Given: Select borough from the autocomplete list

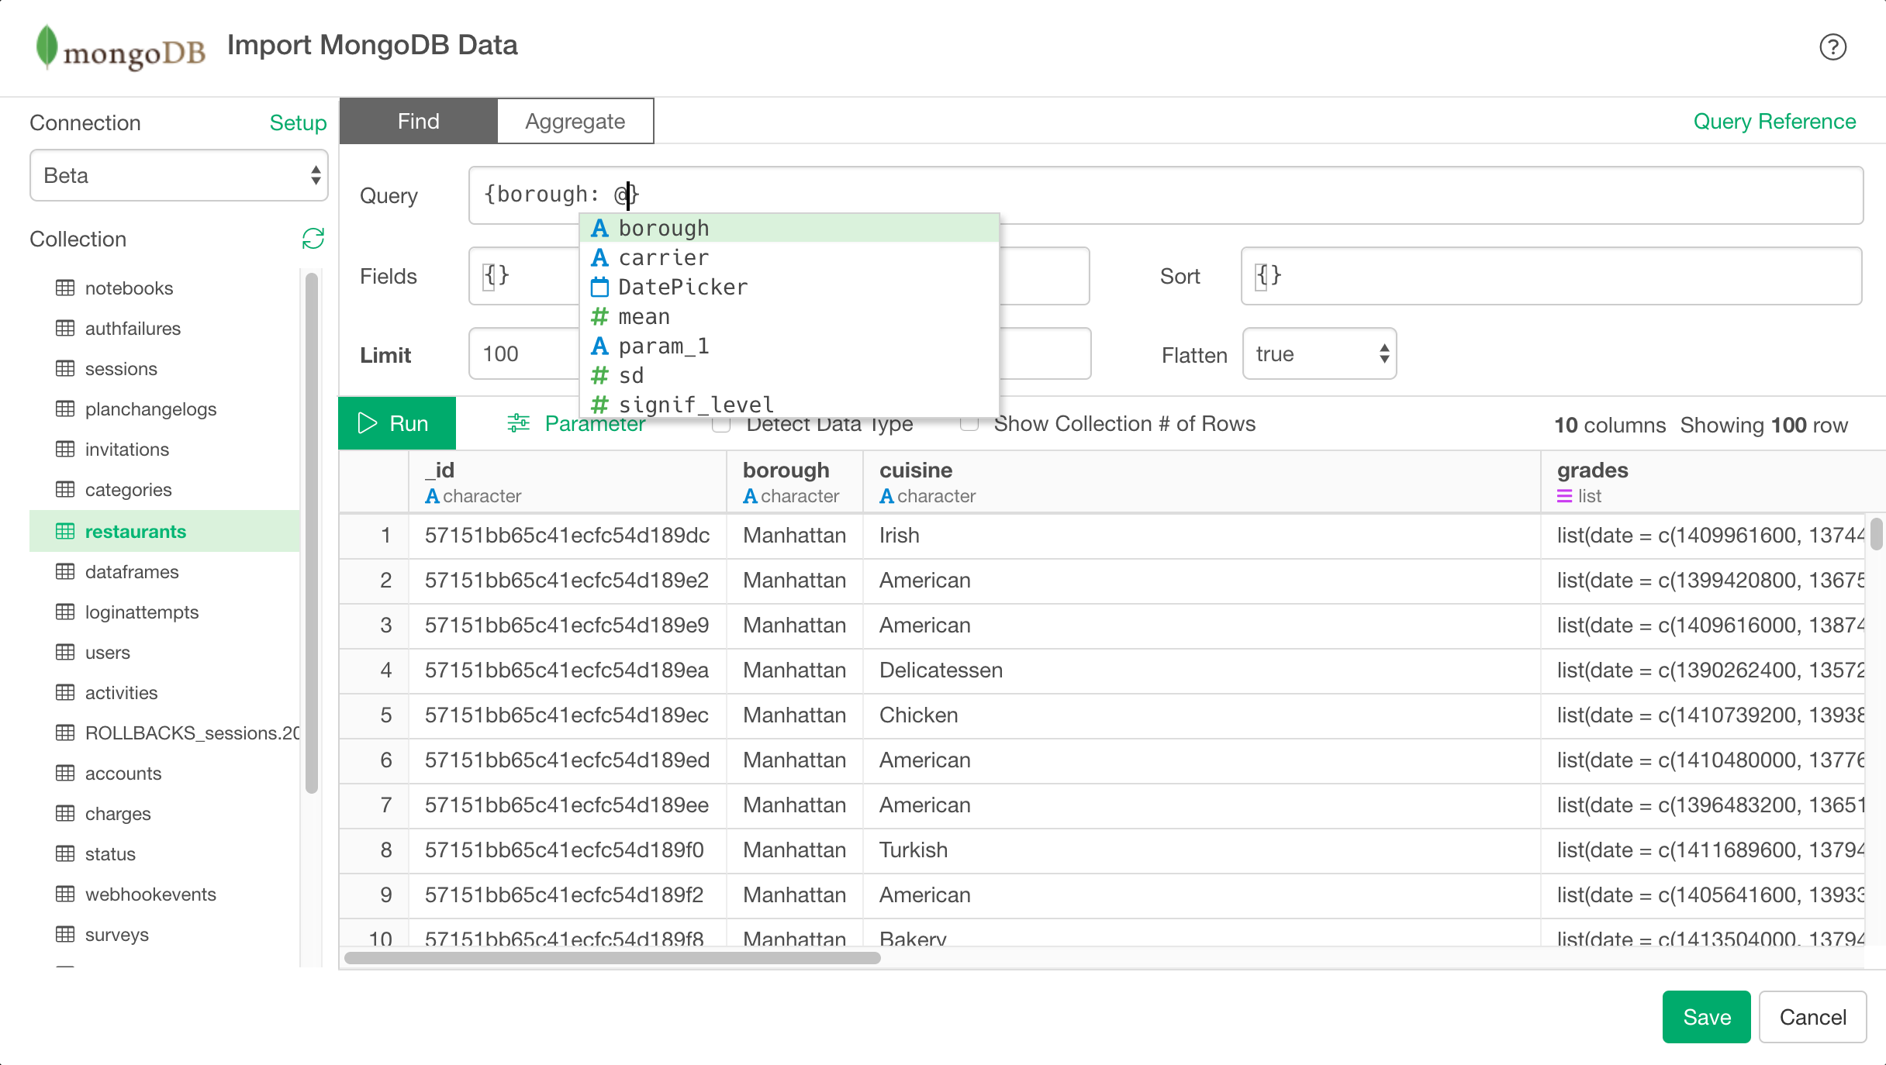Looking at the screenshot, I should tap(789, 228).
